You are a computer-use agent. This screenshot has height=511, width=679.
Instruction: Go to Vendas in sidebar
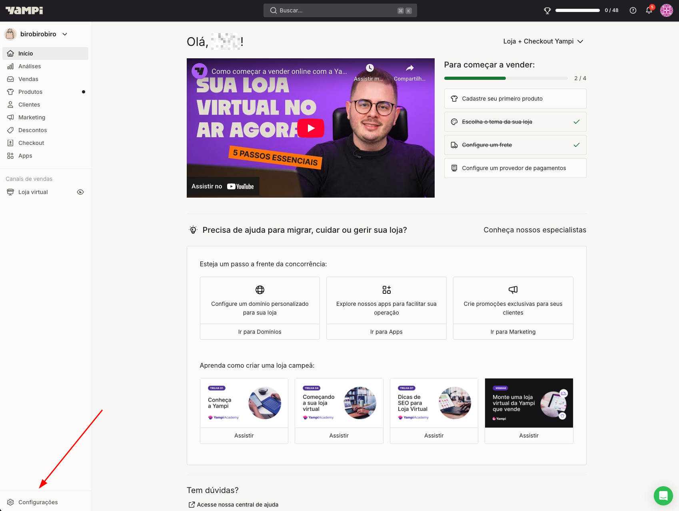tap(45, 79)
